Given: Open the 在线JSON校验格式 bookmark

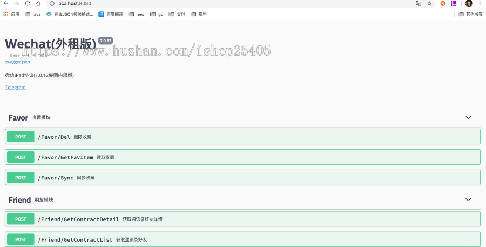Looking at the screenshot, I should point(70,14).
